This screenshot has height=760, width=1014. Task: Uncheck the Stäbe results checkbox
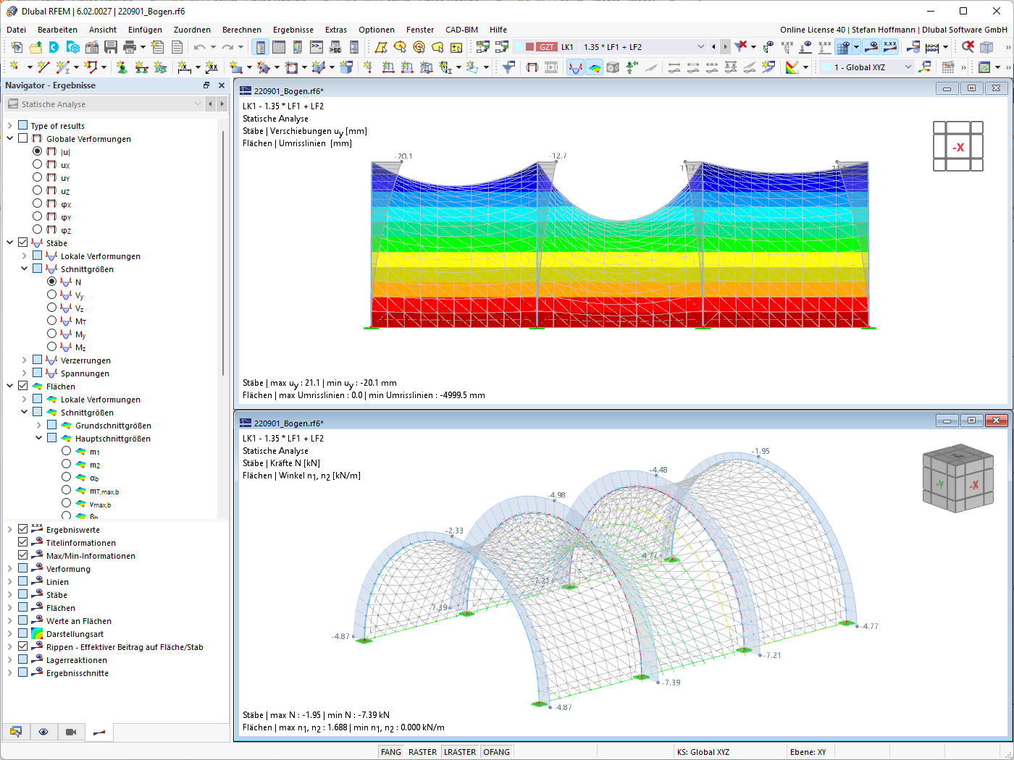click(23, 242)
